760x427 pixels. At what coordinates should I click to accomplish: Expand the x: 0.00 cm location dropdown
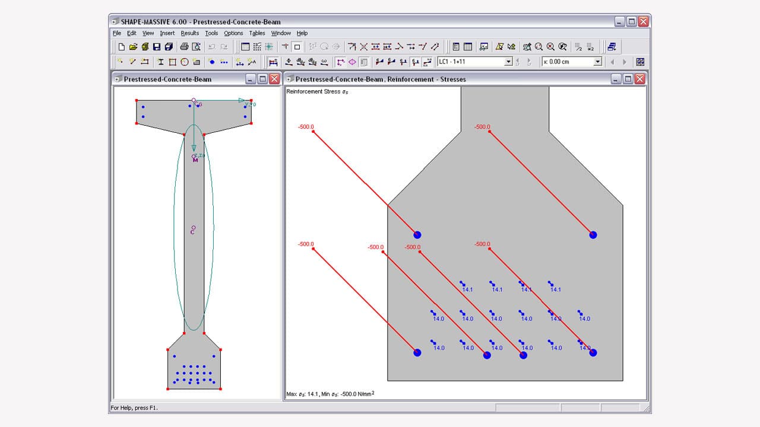click(597, 62)
